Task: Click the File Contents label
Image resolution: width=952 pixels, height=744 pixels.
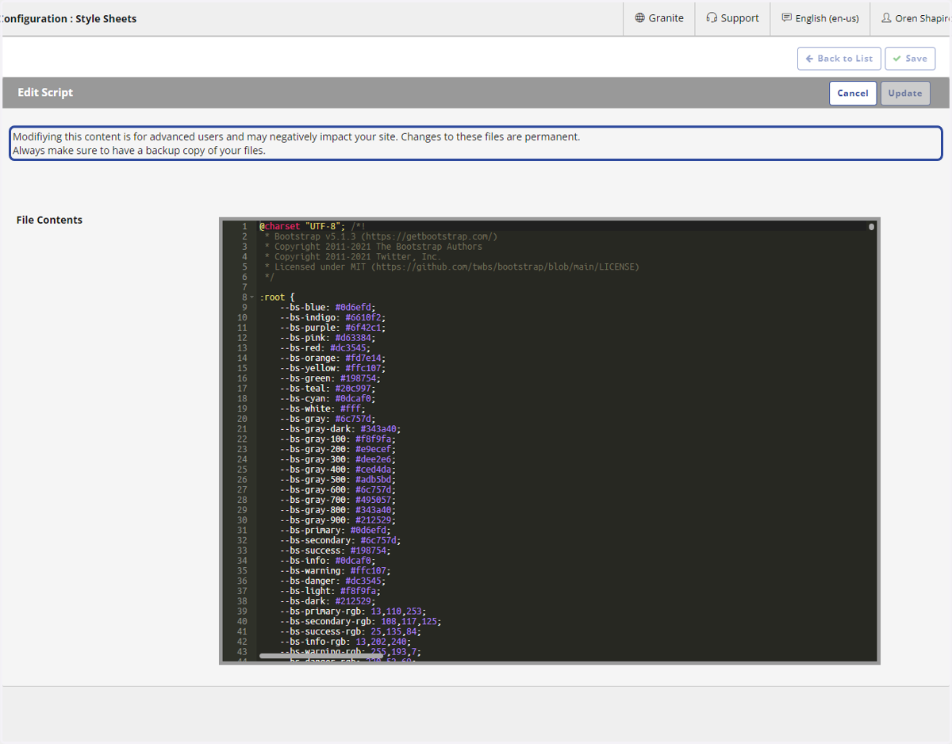Action: pyautogui.click(x=49, y=220)
